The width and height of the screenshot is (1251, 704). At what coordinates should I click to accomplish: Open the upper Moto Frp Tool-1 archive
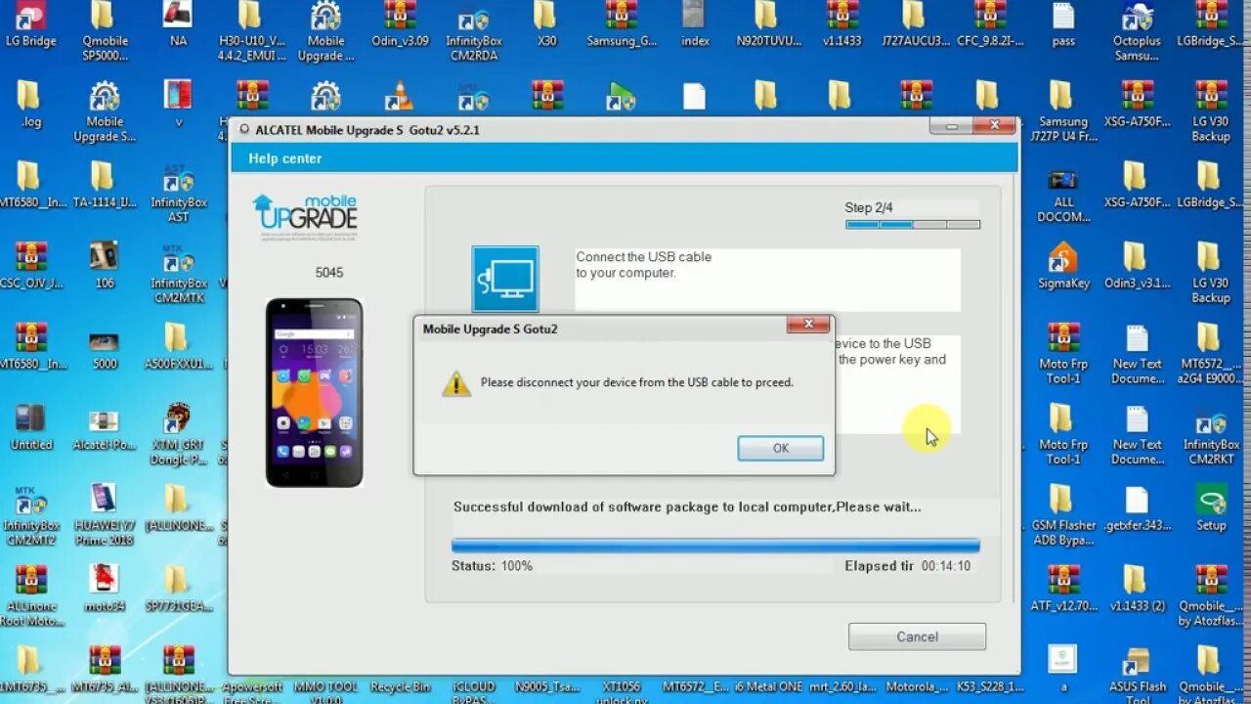click(1063, 354)
